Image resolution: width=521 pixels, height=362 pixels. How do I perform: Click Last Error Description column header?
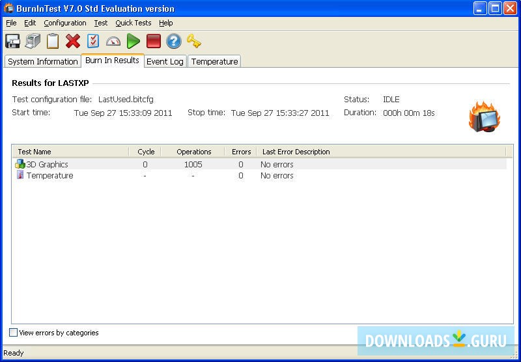(x=381, y=152)
